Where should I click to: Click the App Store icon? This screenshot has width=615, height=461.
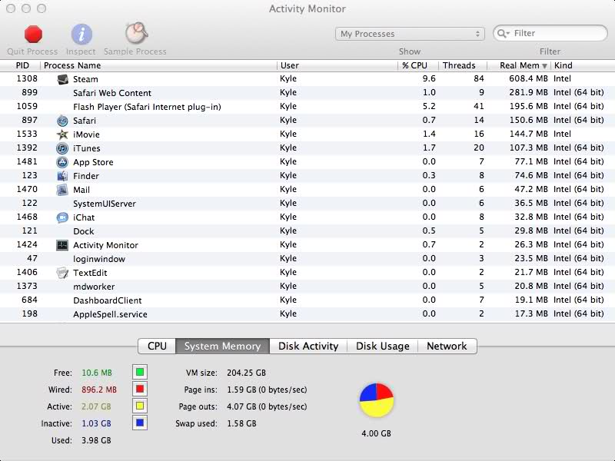pos(62,162)
